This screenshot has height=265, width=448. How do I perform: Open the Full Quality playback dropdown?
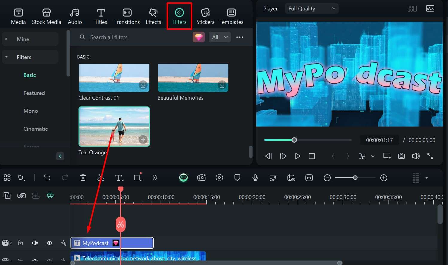[x=312, y=9]
